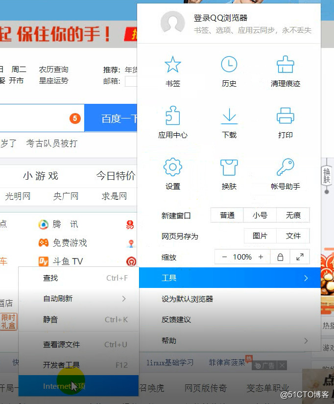Click the QQ browser login avatar
The height and width of the screenshot is (404, 334).
(172, 23)
